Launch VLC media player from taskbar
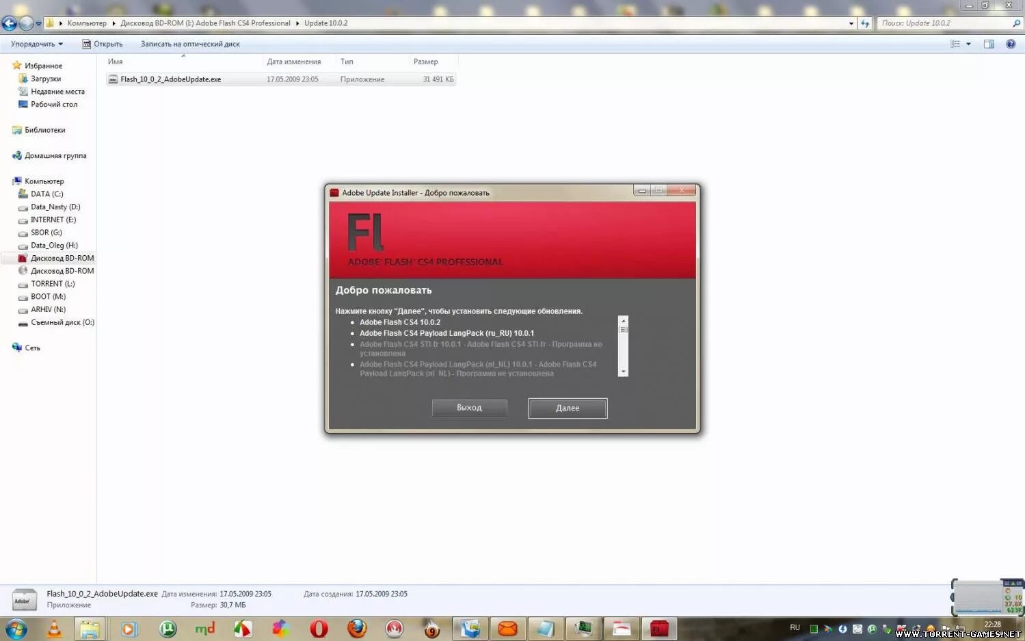 pyautogui.click(x=54, y=629)
